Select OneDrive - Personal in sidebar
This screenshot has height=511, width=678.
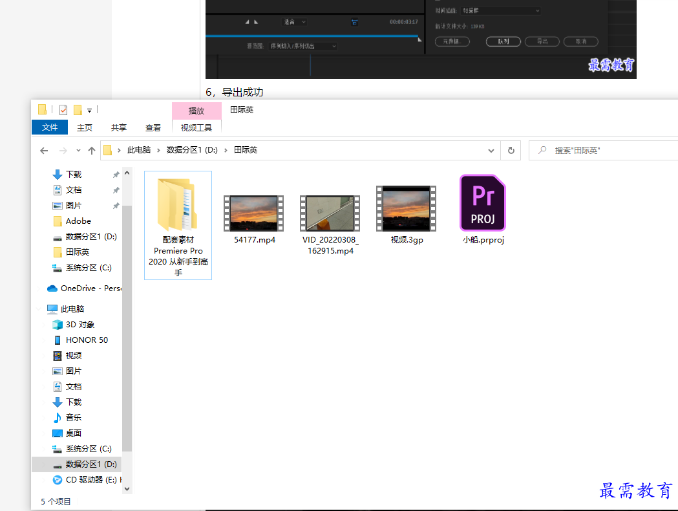(85, 288)
